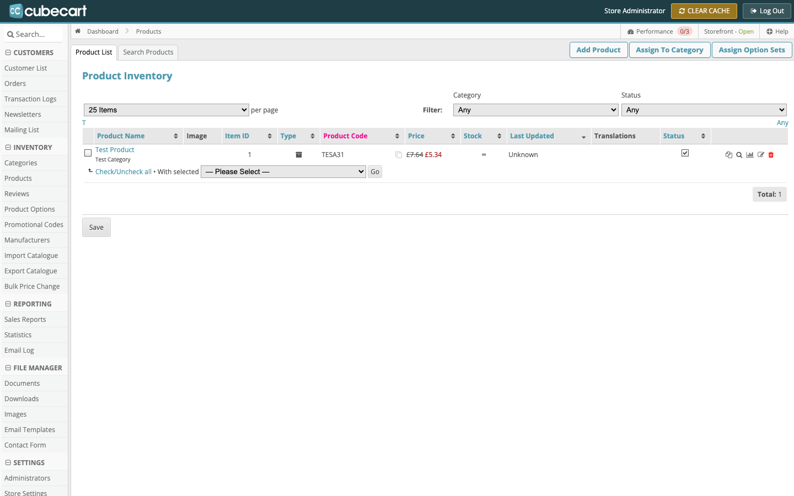The image size is (794, 496).
Task: Switch to the Search Products tab
Action: pyautogui.click(x=148, y=52)
